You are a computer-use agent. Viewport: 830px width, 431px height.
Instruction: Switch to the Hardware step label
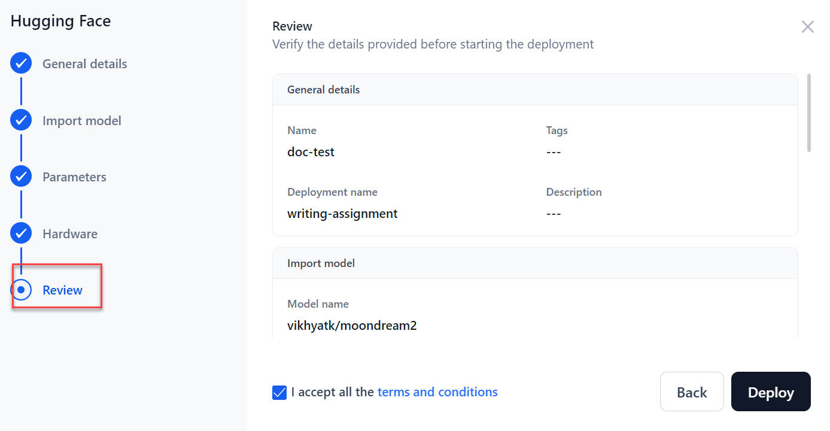pyautogui.click(x=70, y=234)
